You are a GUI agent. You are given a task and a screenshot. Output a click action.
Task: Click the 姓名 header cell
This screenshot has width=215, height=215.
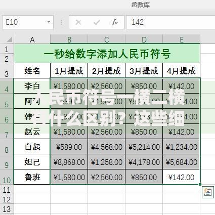click(x=32, y=71)
